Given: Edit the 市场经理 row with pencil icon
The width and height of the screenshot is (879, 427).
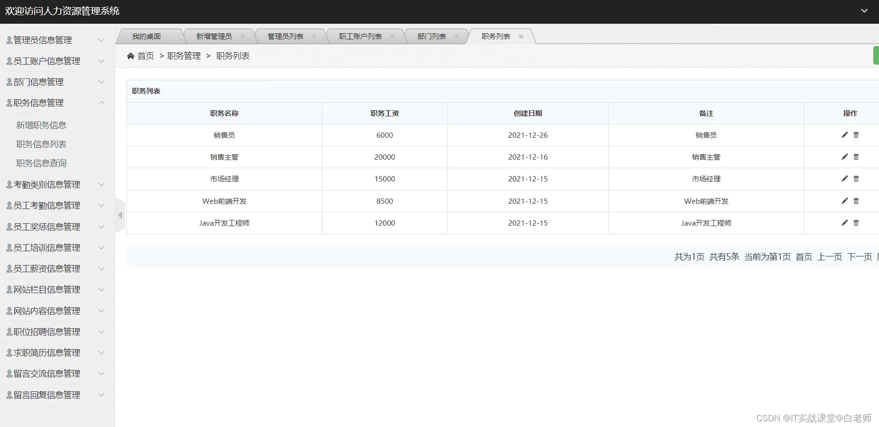Looking at the screenshot, I should (x=844, y=179).
